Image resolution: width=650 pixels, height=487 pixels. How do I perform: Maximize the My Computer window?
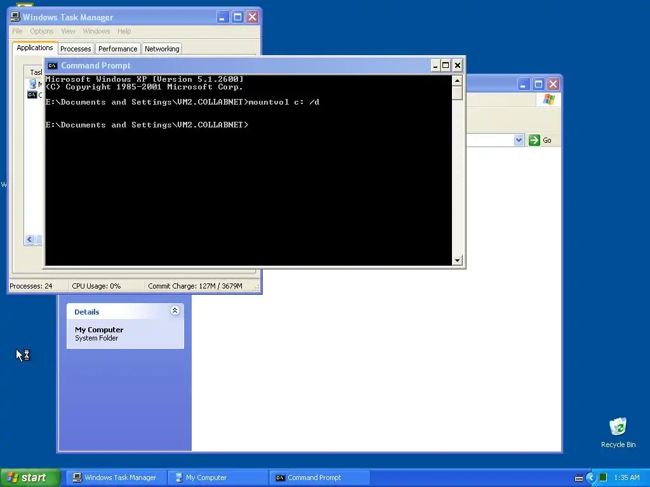[538, 84]
